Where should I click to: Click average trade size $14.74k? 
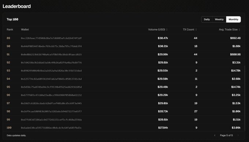coord(236,87)
